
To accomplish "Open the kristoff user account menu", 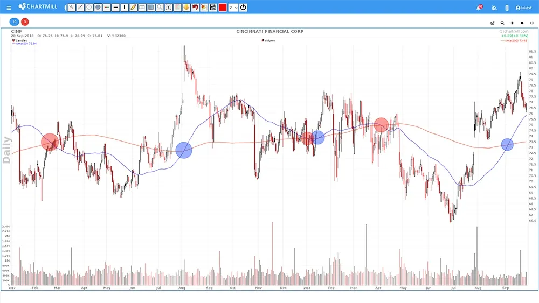I will click(x=523, y=8).
